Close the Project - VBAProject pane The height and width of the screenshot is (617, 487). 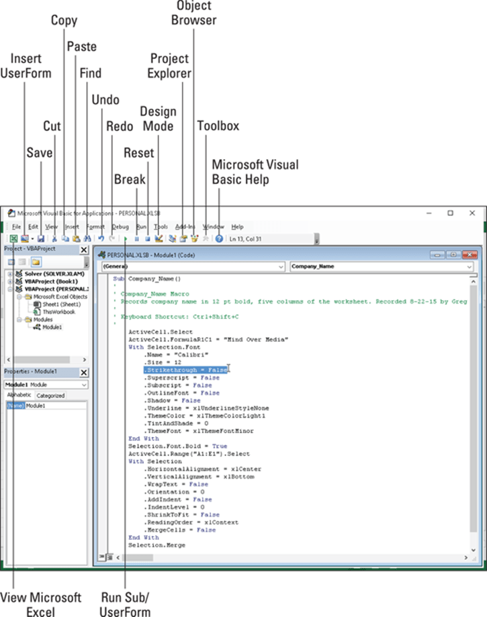click(x=84, y=250)
